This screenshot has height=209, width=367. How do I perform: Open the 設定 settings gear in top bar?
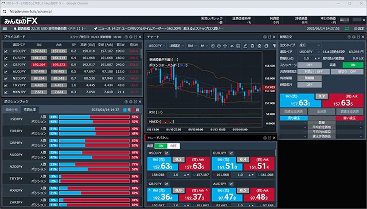point(359,29)
